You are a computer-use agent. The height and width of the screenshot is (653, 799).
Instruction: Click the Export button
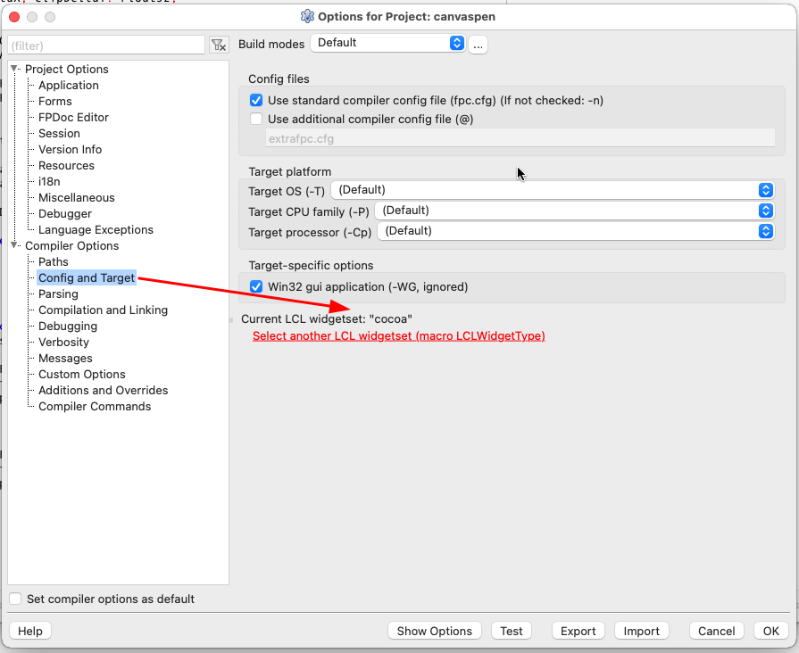click(x=578, y=631)
